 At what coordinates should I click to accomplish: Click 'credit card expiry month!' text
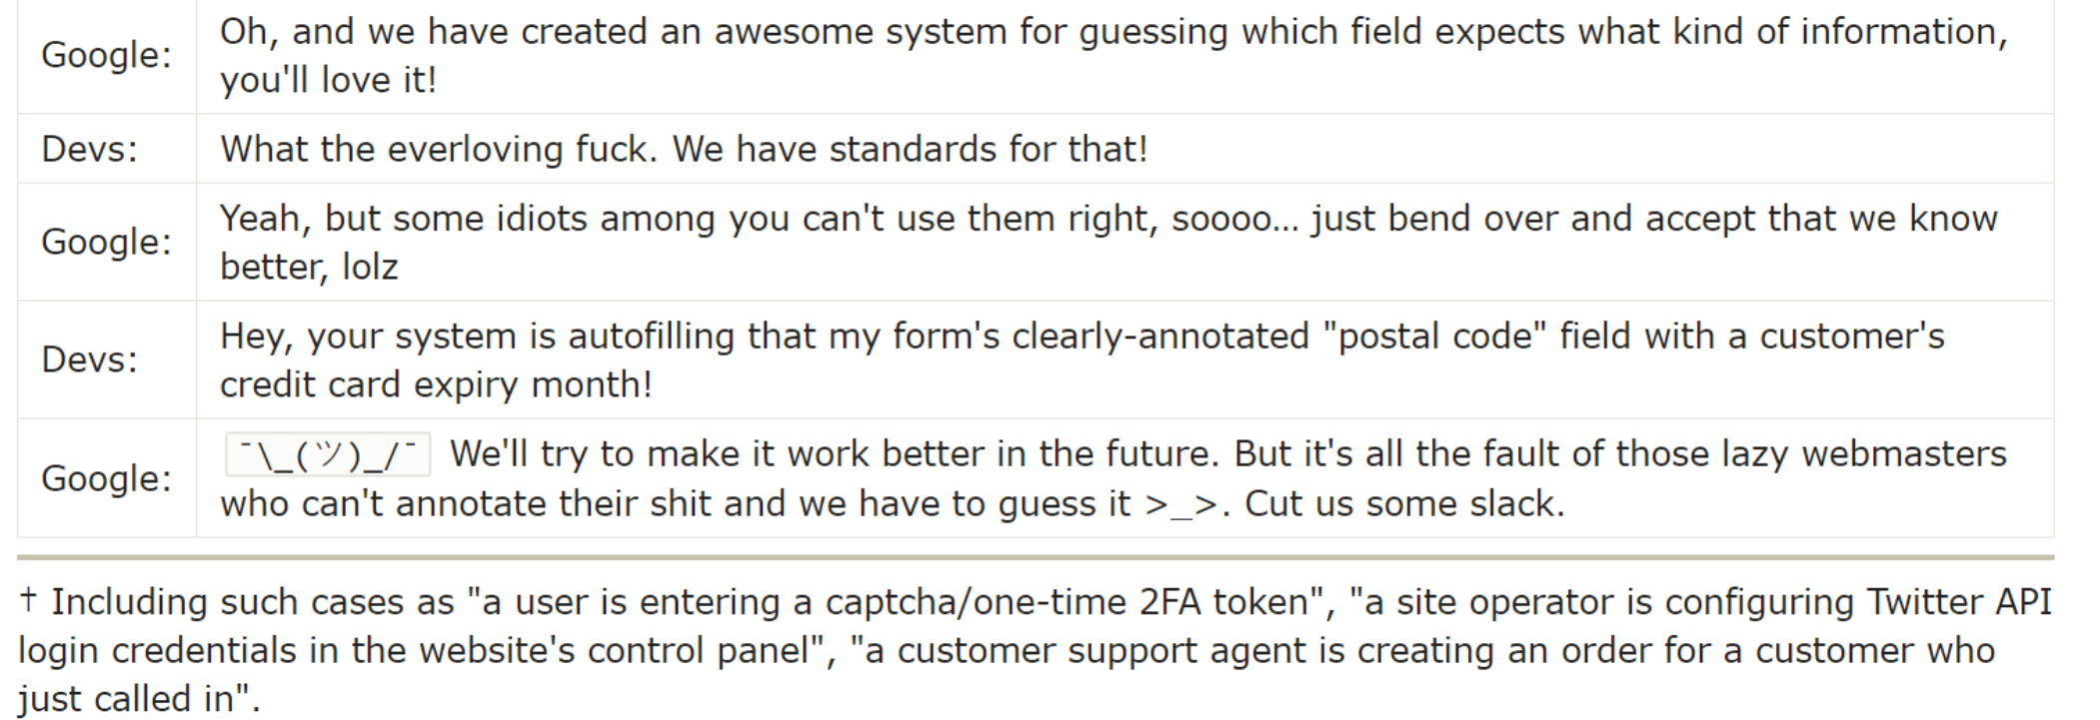click(x=436, y=384)
